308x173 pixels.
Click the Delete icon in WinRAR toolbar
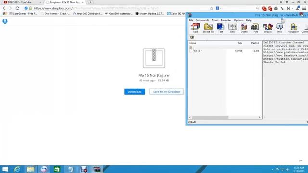(244, 28)
